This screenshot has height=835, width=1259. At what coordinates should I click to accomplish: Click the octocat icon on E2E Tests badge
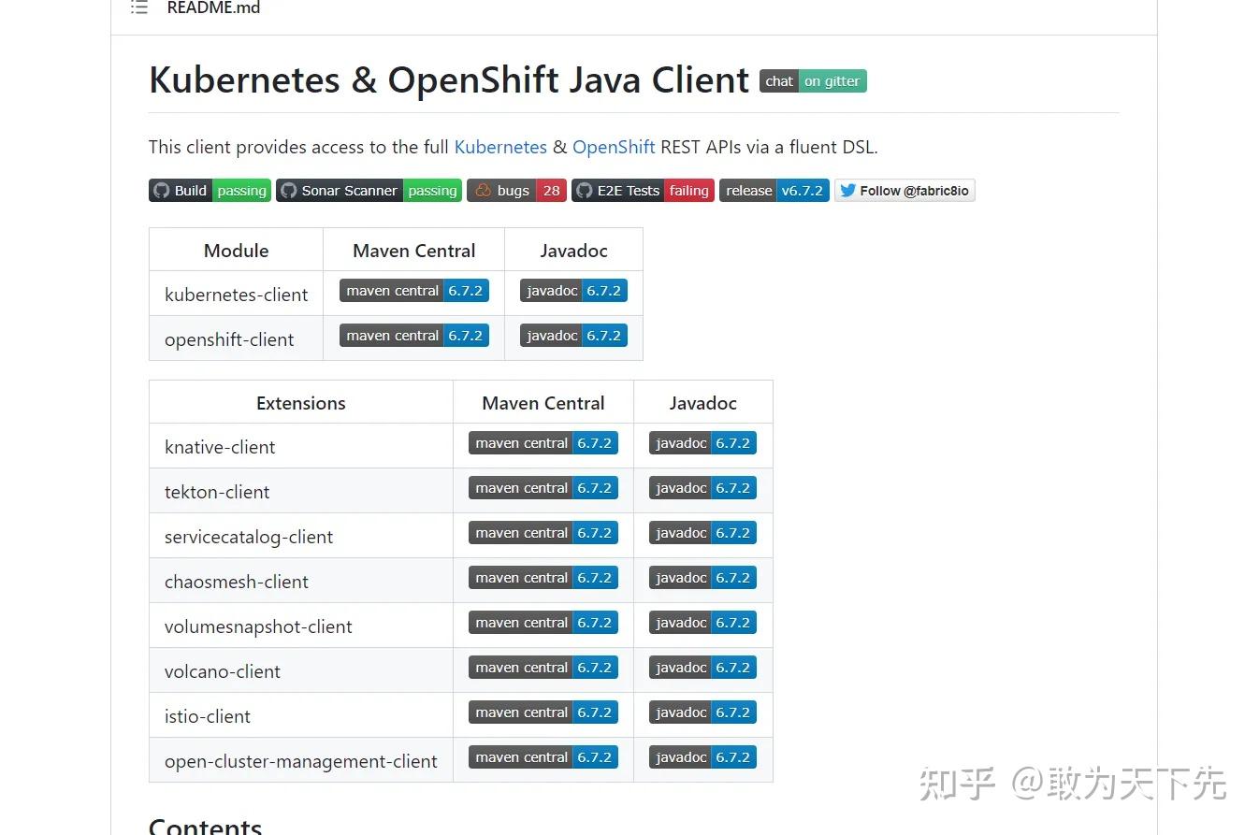[x=583, y=190]
